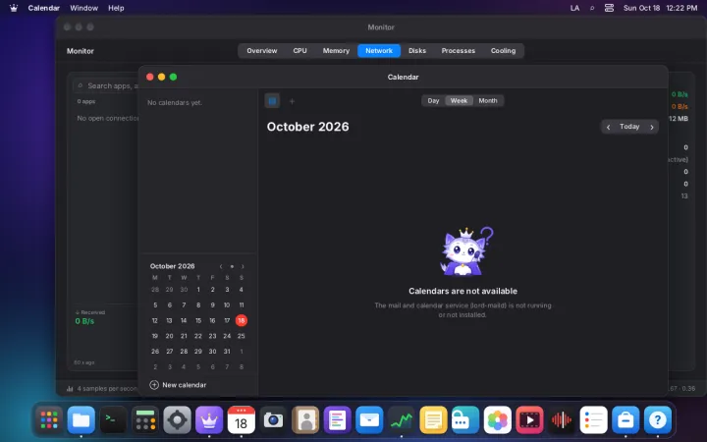The height and width of the screenshot is (442, 707).
Task: Open the video player app in dock
Action: [x=529, y=420]
